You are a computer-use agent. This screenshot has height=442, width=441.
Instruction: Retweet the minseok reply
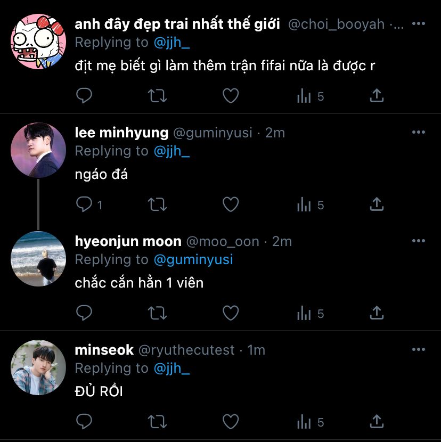(157, 422)
